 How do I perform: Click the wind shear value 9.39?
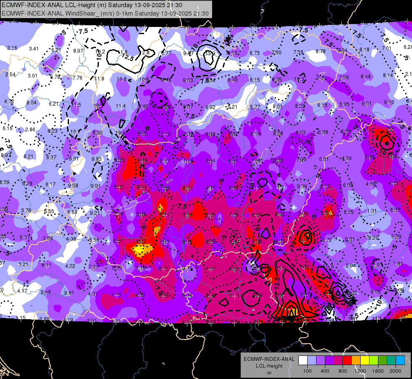[302, 187]
